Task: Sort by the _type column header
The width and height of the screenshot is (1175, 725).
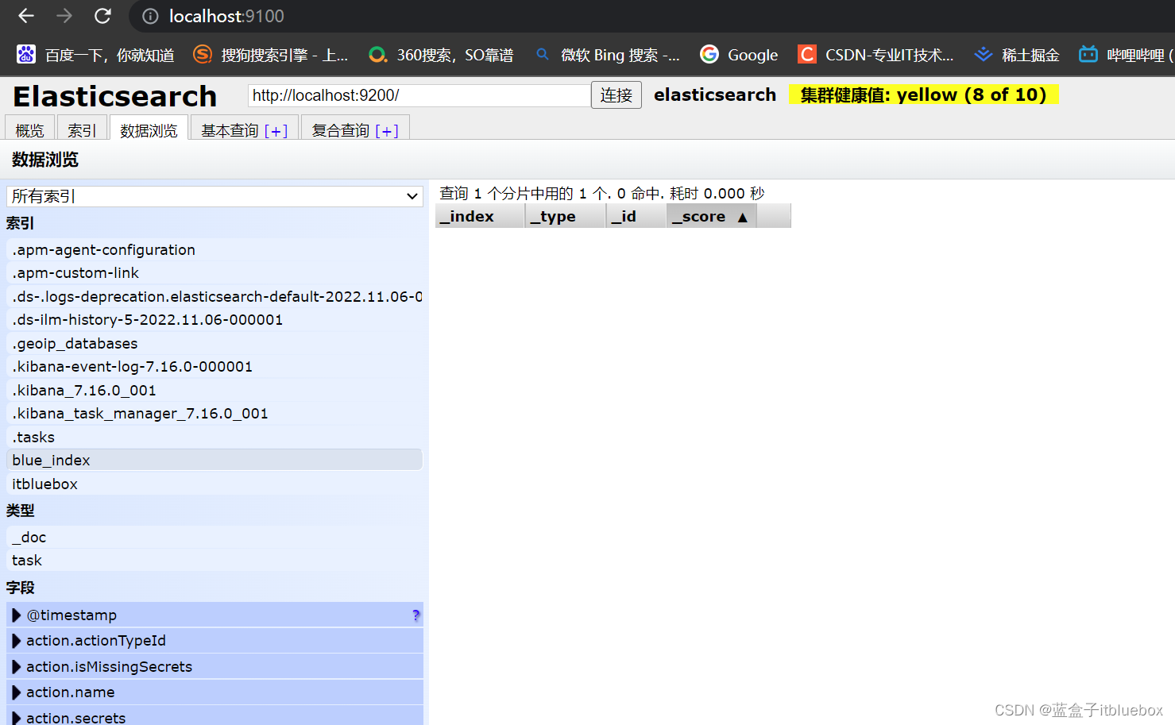Action: pyautogui.click(x=565, y=216)
